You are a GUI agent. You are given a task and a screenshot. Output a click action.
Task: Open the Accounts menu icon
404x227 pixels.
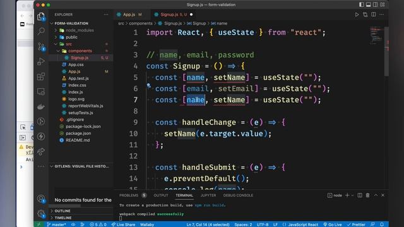tap(40, 199)
